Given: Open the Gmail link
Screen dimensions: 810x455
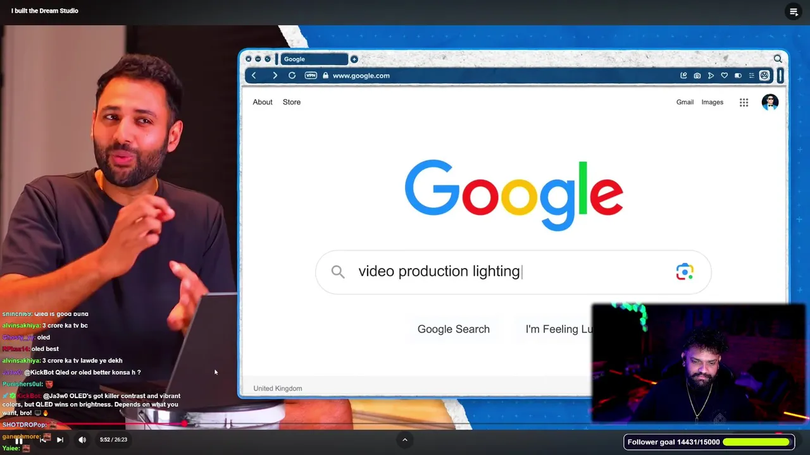Looking at the screenshot, I should [685, 102].
